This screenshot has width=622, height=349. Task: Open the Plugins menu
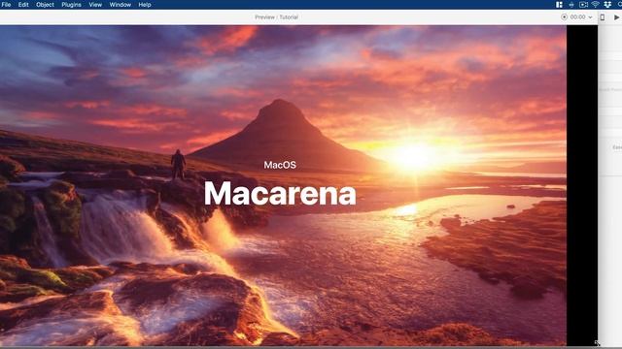tap(71, 5)
